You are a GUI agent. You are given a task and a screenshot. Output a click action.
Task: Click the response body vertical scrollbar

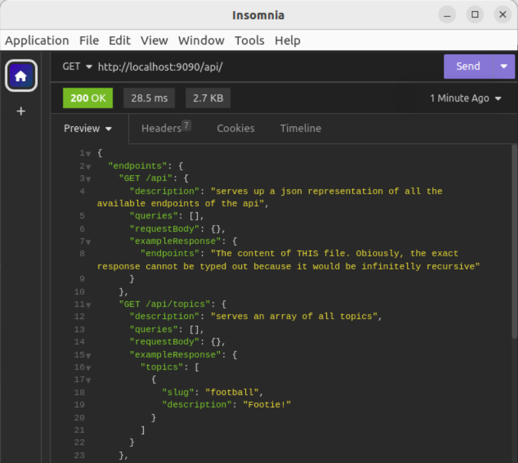click(x=514, y=241)
